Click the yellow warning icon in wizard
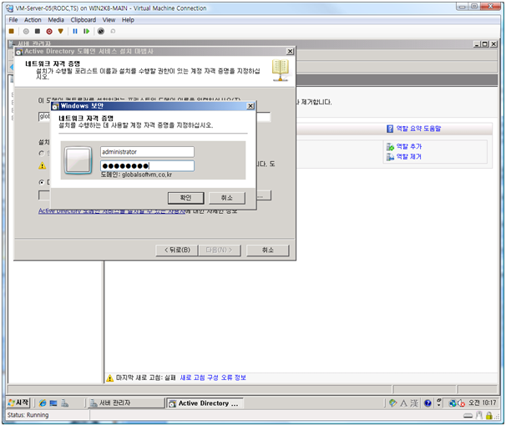506x426 pixels. [43, 165]
